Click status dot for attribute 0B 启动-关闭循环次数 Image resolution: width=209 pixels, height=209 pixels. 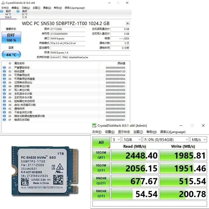(x=4, y=105)
